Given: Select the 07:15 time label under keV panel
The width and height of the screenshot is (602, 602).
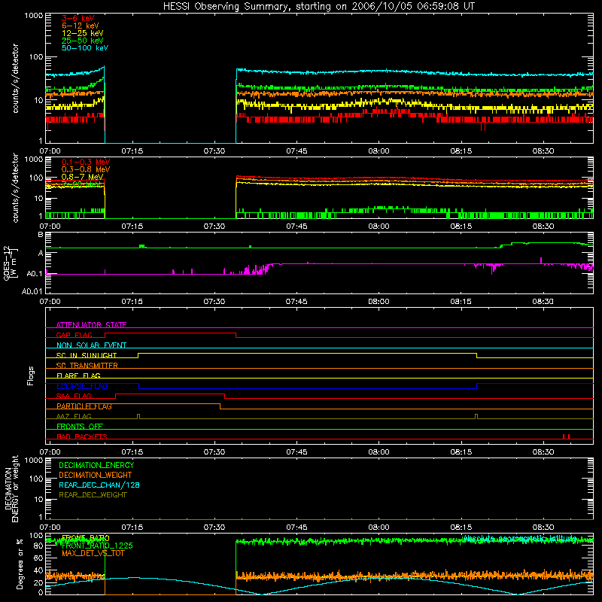Looking at the screenshot, I should 132,151.
